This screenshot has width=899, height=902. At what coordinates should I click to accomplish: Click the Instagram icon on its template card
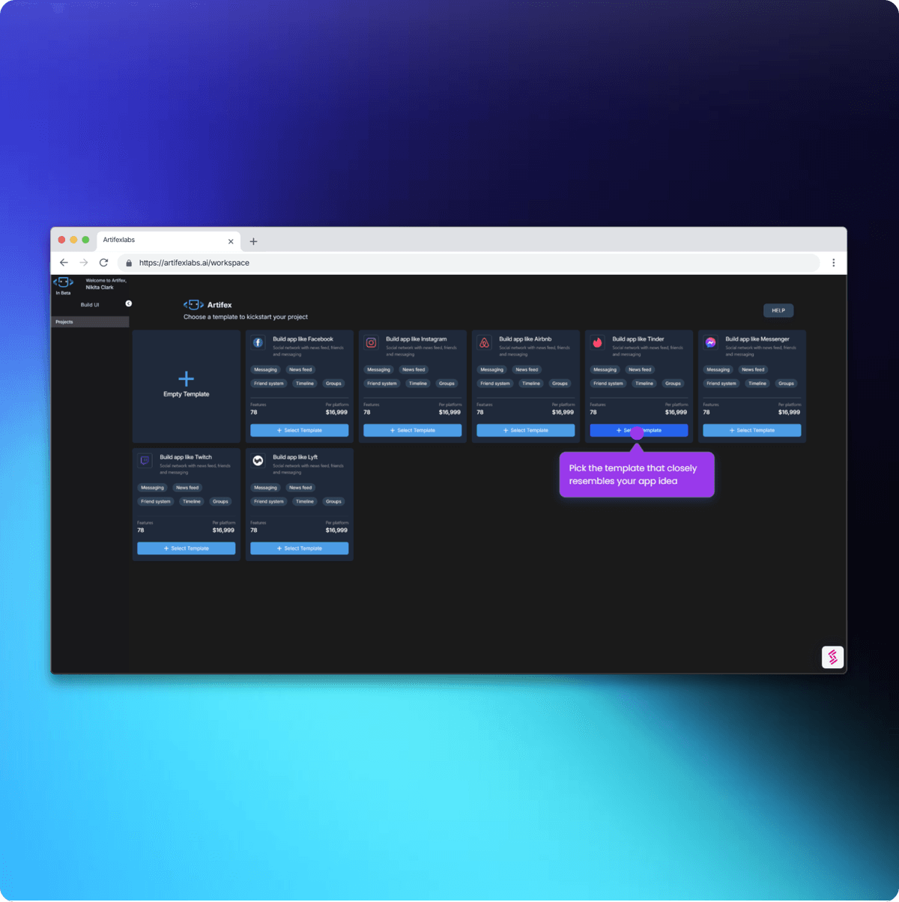[372, 342]
